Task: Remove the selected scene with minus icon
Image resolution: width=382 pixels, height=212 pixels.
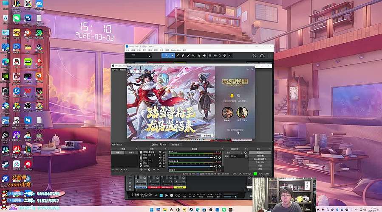Action: click(117, 170)
